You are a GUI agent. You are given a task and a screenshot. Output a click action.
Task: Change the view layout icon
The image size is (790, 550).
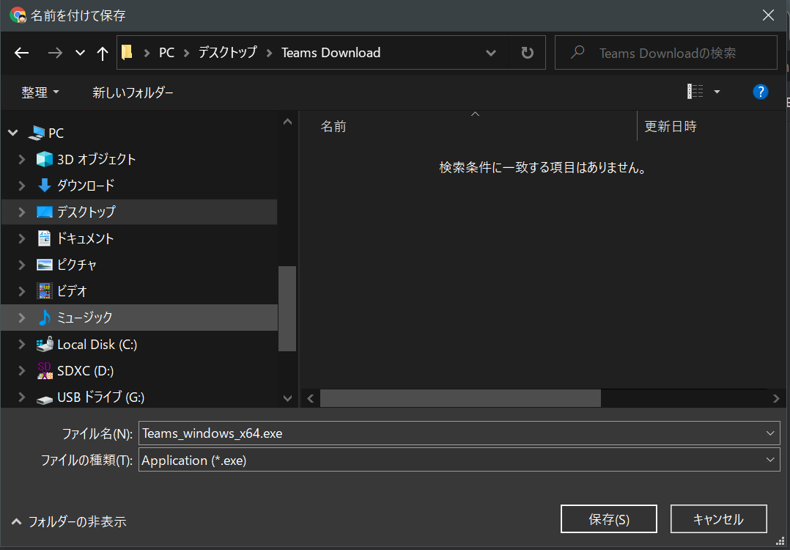coord(695,91)
